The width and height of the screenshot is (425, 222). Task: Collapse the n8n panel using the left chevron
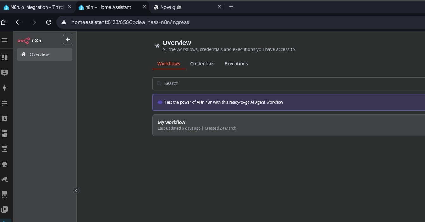(76, 190)
